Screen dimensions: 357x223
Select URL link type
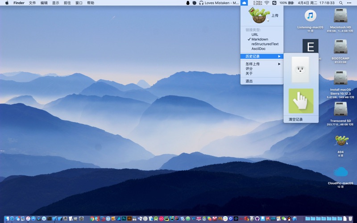pyautogui.click(x=255, y=35)
